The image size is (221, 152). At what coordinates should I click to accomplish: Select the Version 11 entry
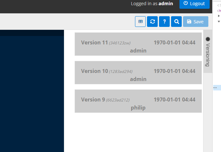[x=138, y=44]
